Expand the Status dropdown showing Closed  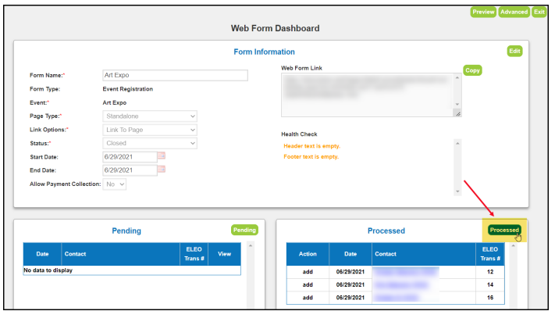(150, 143)
